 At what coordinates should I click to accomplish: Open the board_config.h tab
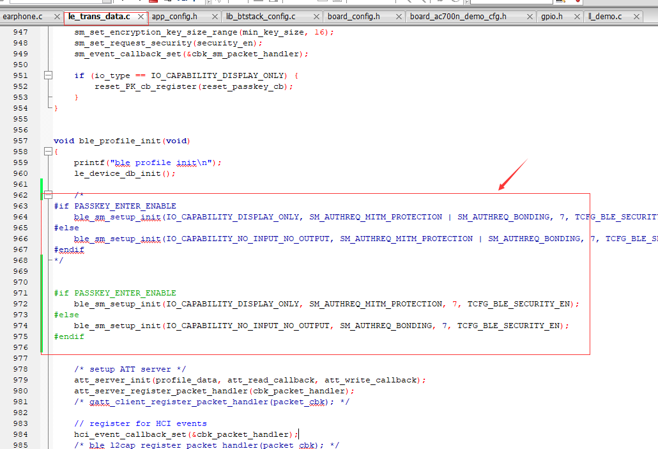(x=354, y=17)
